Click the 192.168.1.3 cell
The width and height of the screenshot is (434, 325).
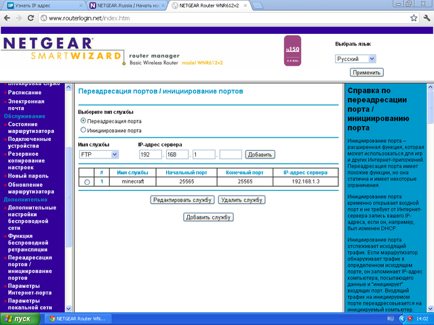(306, 181)
